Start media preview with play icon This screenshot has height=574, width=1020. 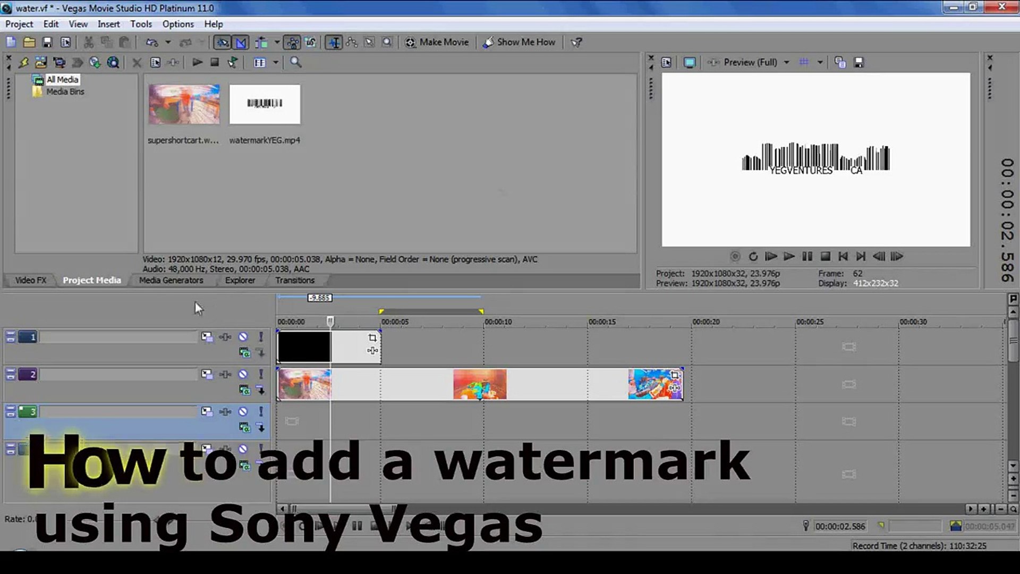(197, 62)
